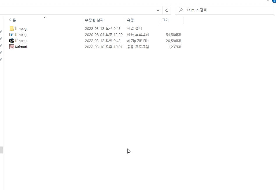276x190 pixels.
Task: Click the refresh icon beside the address bar
Action: [167, 10]
